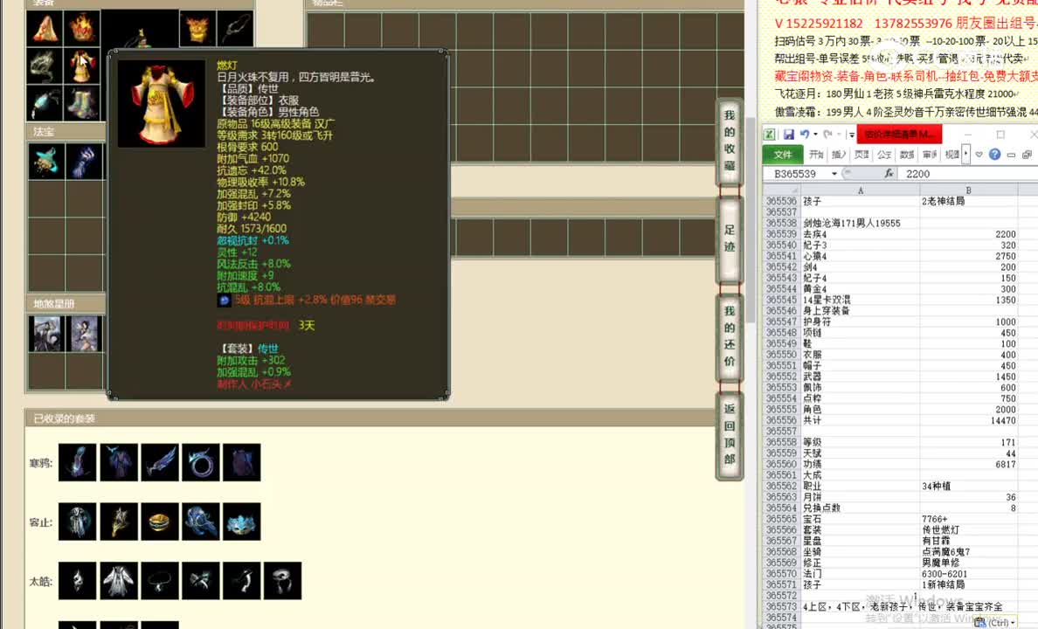Open the second 地煞星册 character portrait
Screen dimensions: 1038x629
pos(85,333)
